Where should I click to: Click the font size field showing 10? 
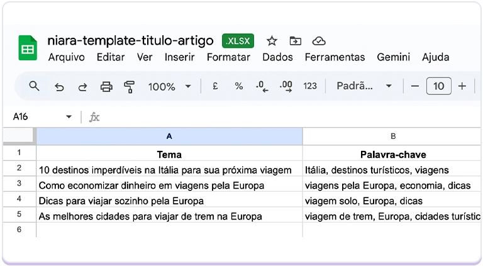point(438,86)
